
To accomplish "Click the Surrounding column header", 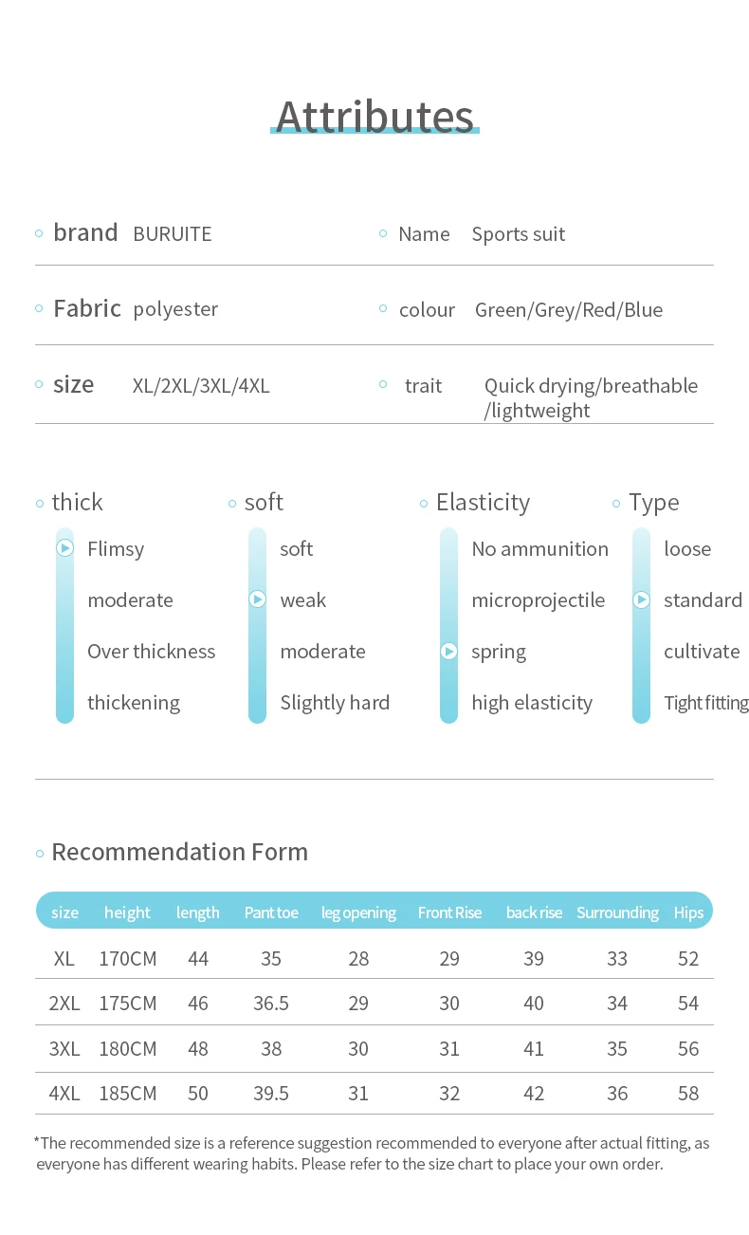I will pyautogui.click(x=617, y=912).
